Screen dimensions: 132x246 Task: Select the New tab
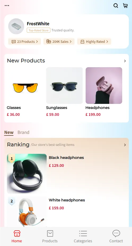pos(9,132)
